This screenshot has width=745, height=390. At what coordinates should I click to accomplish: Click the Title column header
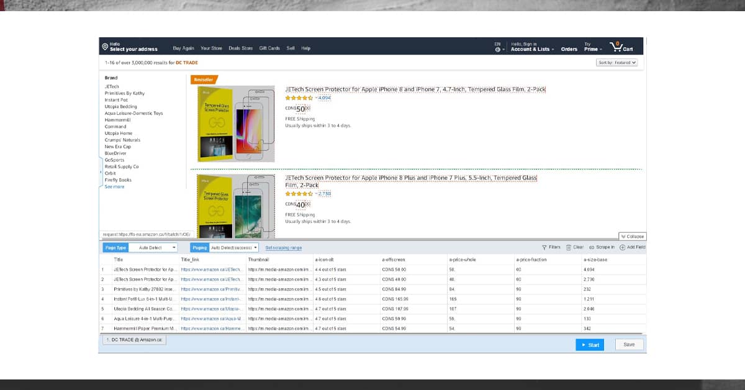tap(118, 260)
